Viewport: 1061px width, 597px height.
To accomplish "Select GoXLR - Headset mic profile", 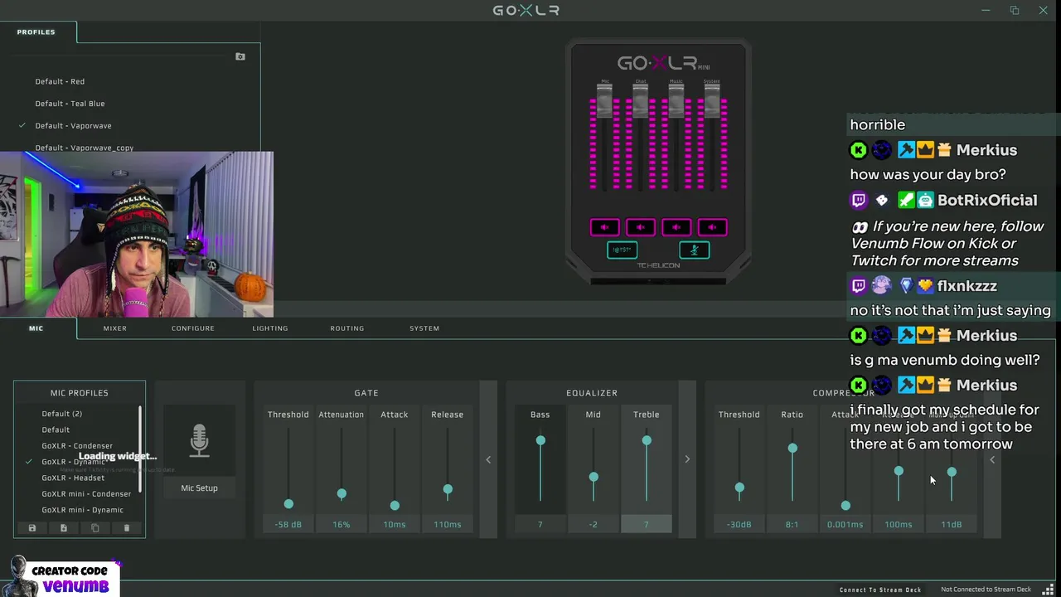I will [73, 478].
